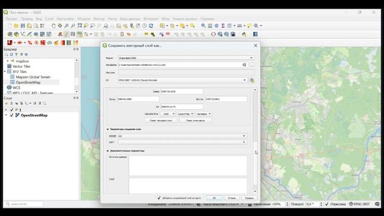Image resolution: width=384 pixels, height=216 pixels.
Task: Click the Zoom Out magnifier tool
Action: click(73, 26)
